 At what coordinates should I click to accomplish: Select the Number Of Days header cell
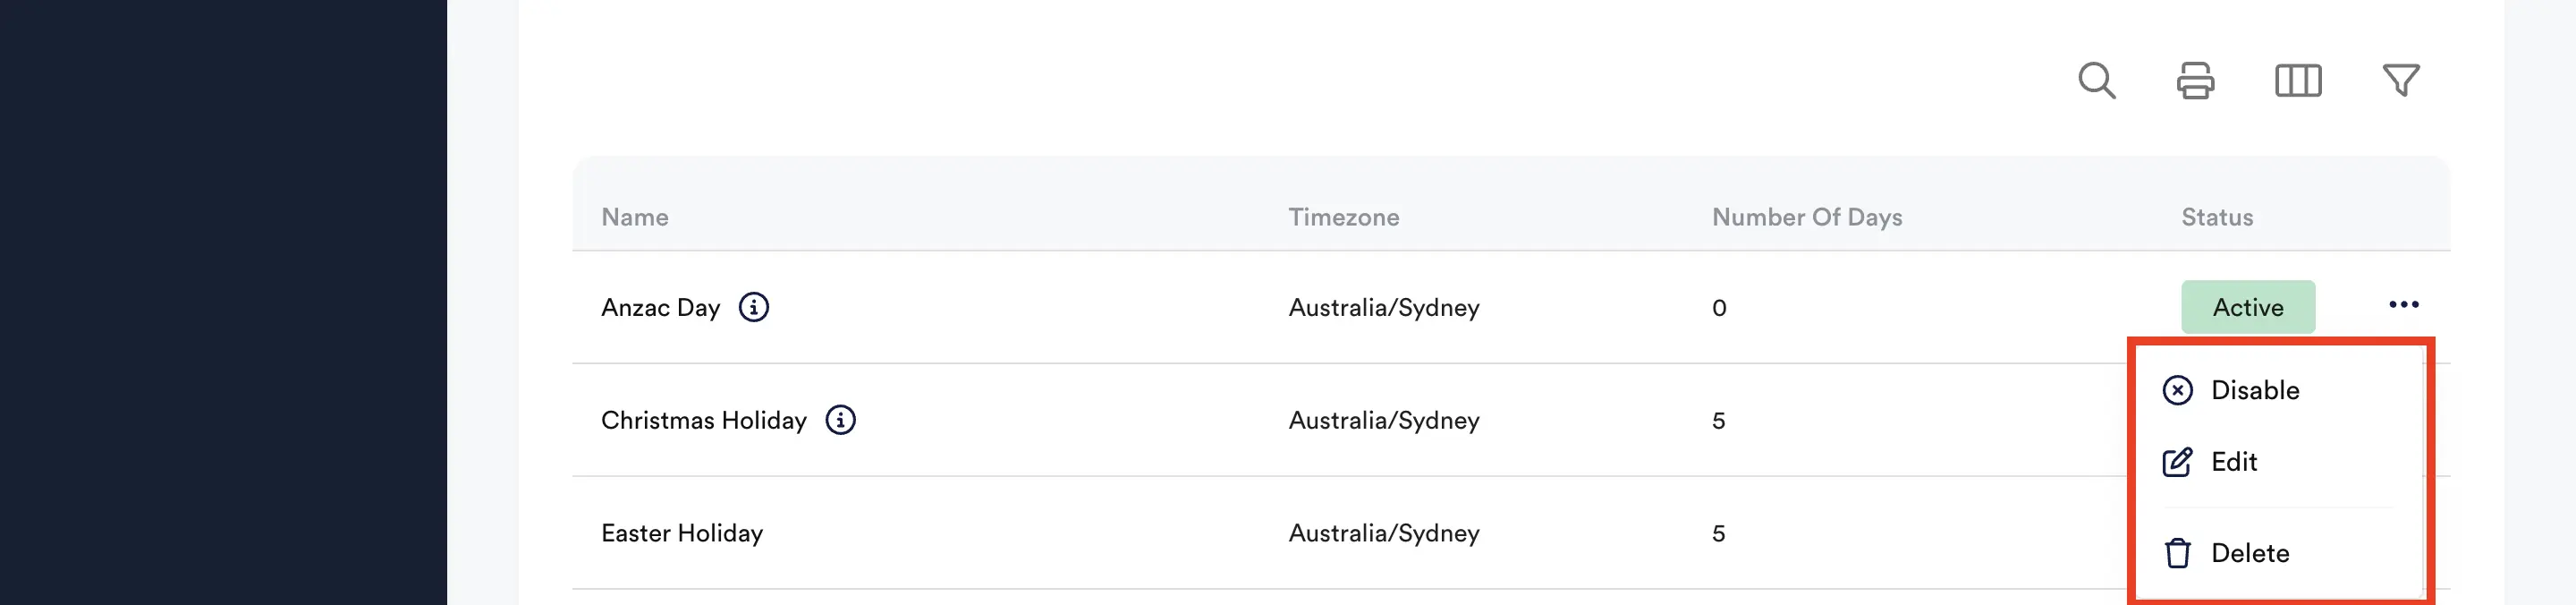[1807, 217]
